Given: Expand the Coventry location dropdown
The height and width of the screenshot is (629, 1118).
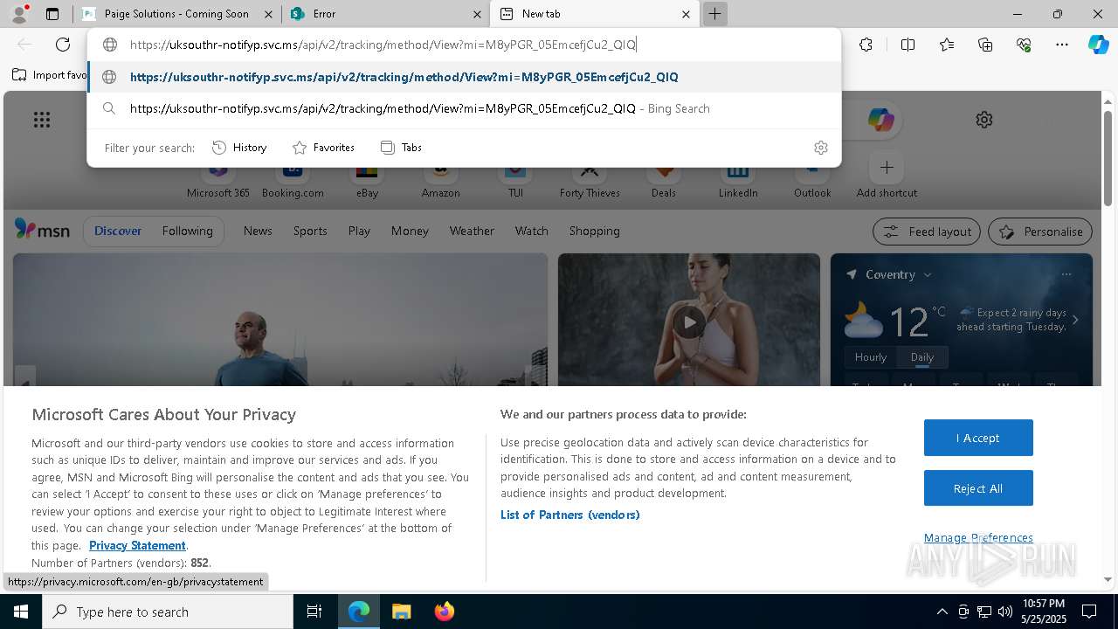Looking at the screenshot, I should [928, 274].
